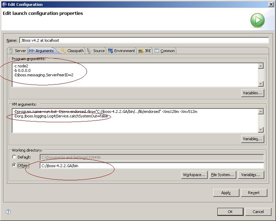Viewport: 276px width, 221px height.
Task: Switch to the Environment tab
Action: point(122,51)
